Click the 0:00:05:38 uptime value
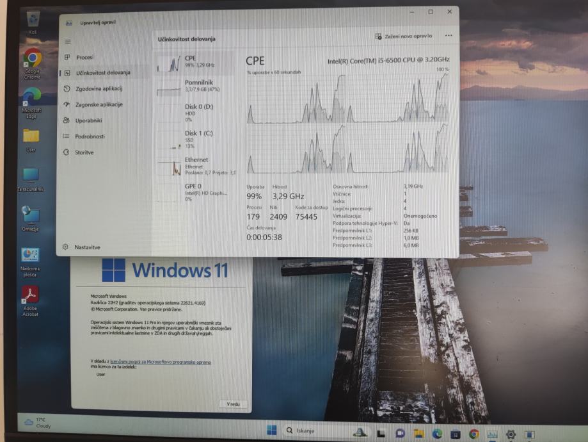Image resolution: width=588 pixels, height=442 pixels. (264, 238)
